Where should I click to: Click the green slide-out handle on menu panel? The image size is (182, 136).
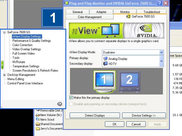[x=2, y=65]
